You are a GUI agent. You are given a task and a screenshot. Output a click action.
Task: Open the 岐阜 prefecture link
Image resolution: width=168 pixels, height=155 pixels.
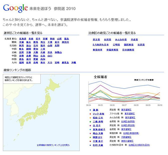click(x=21, y=49)
